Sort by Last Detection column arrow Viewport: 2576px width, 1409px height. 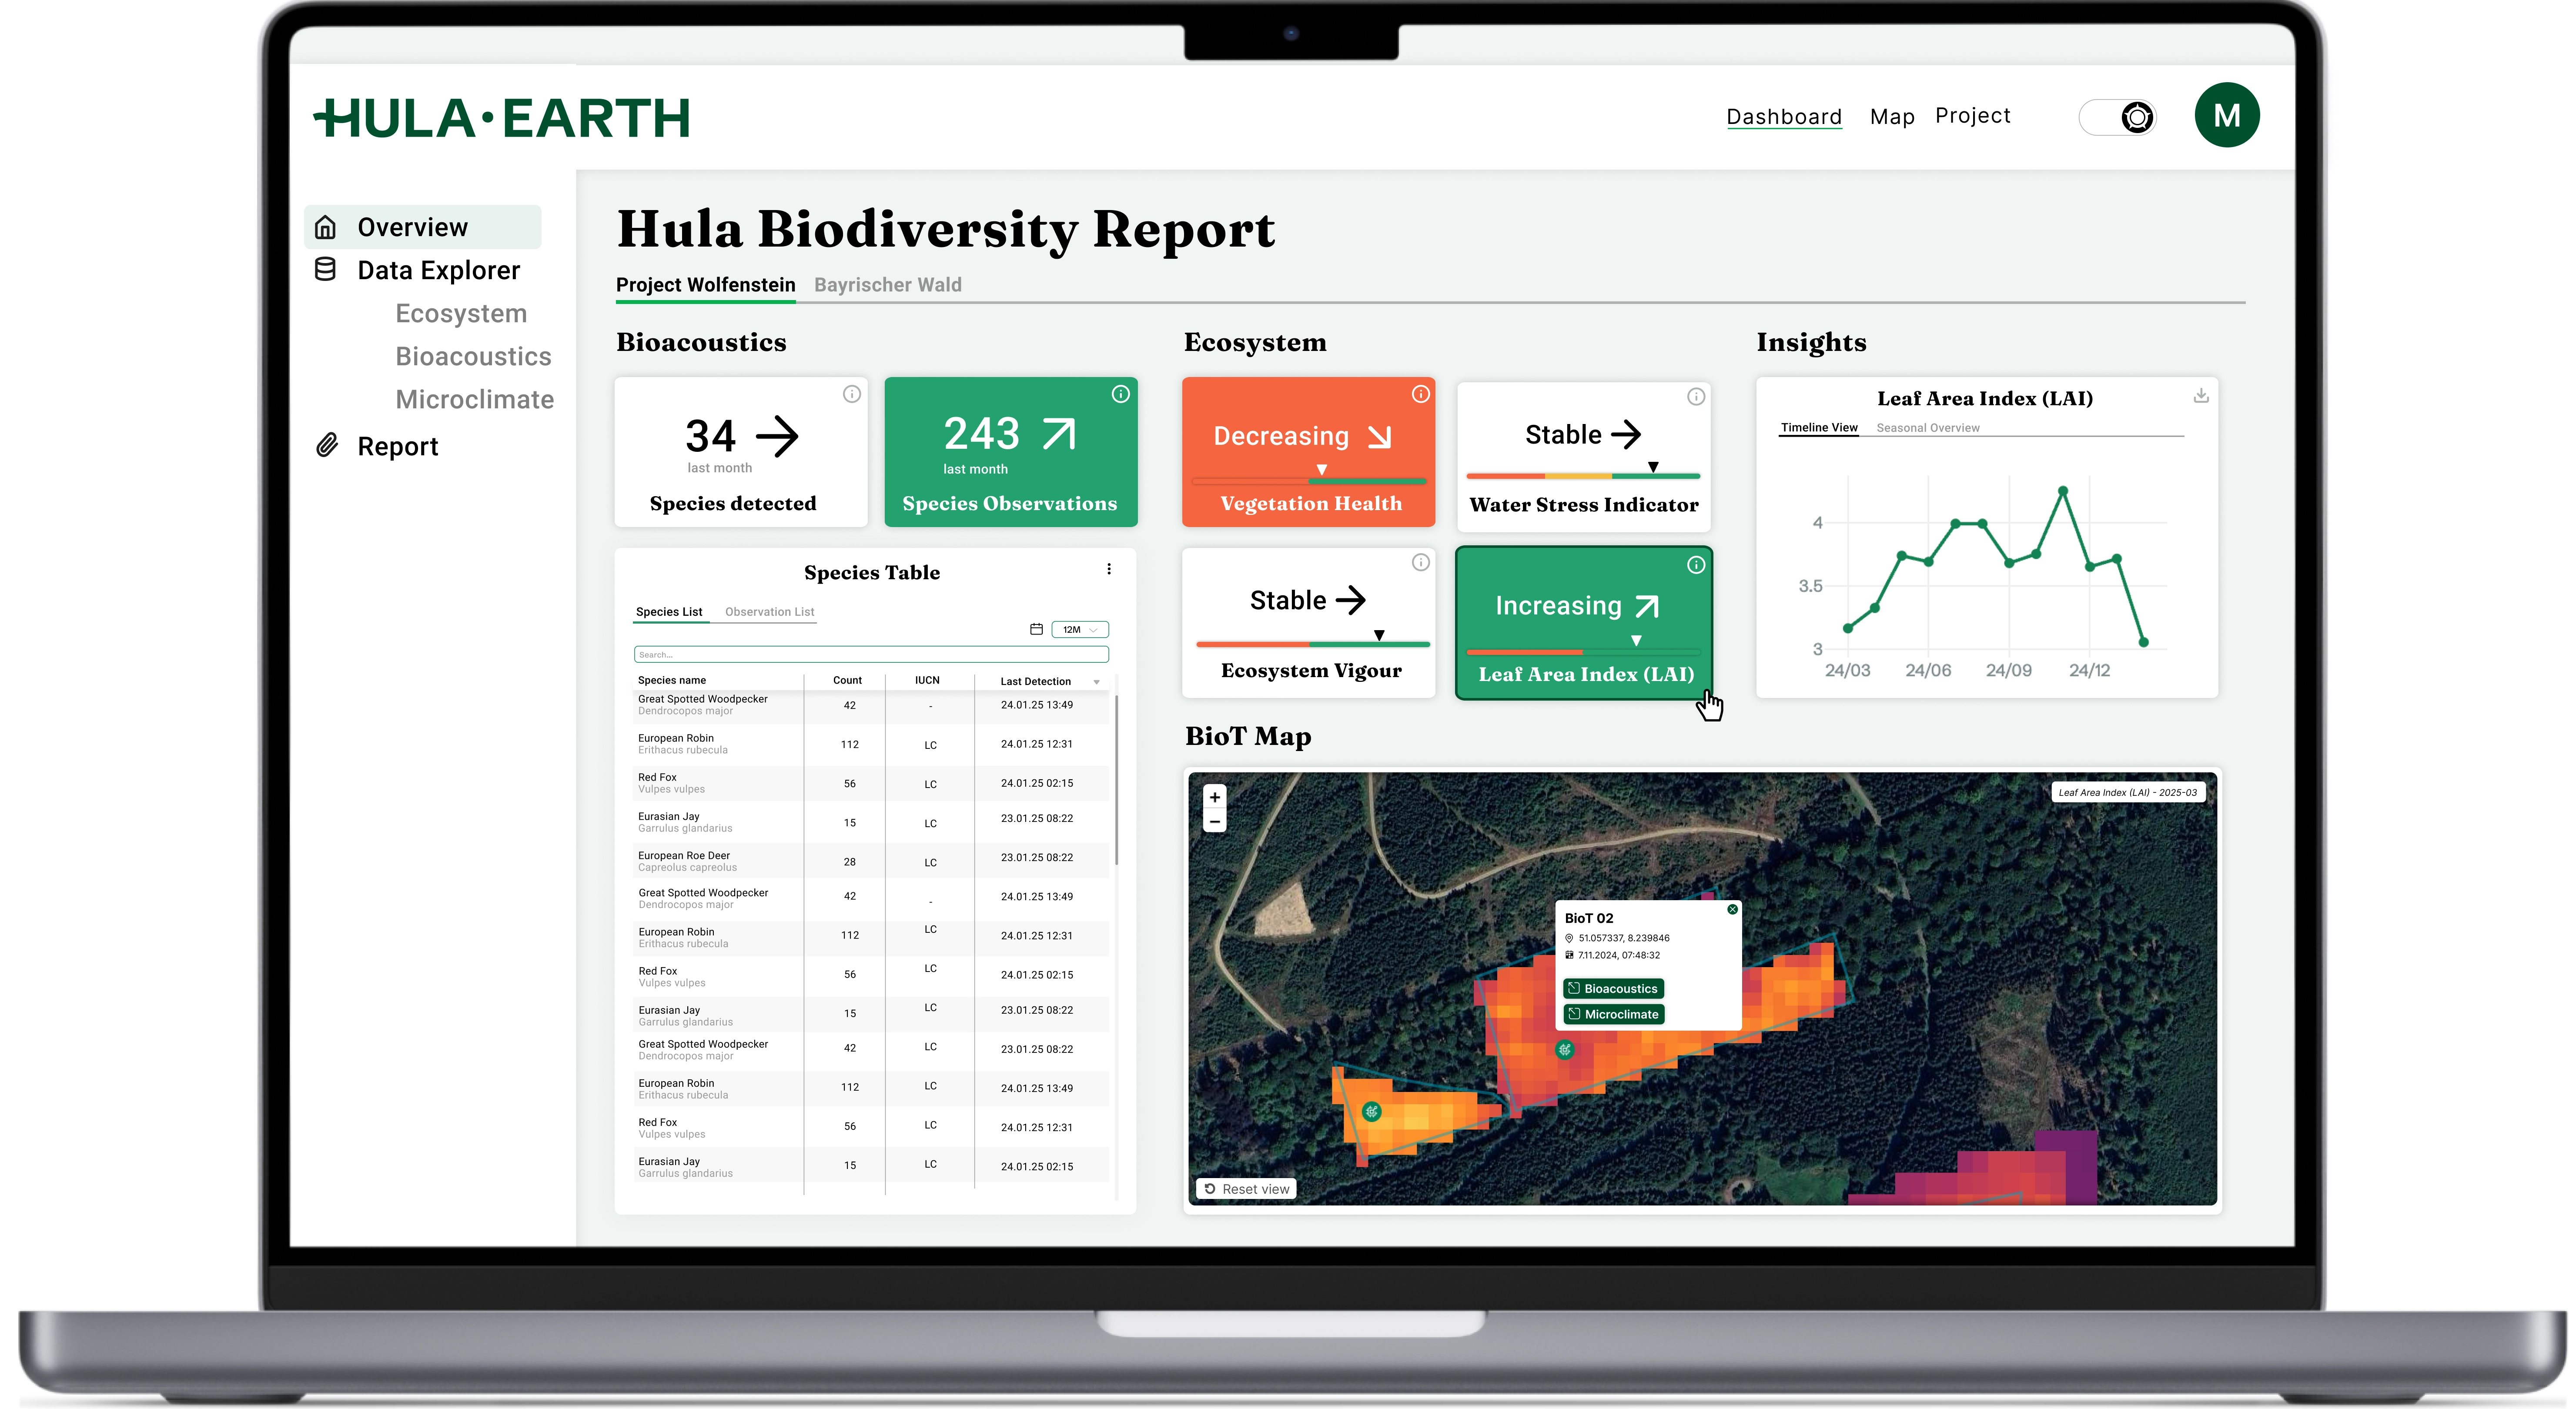(x=1096, y=682)
